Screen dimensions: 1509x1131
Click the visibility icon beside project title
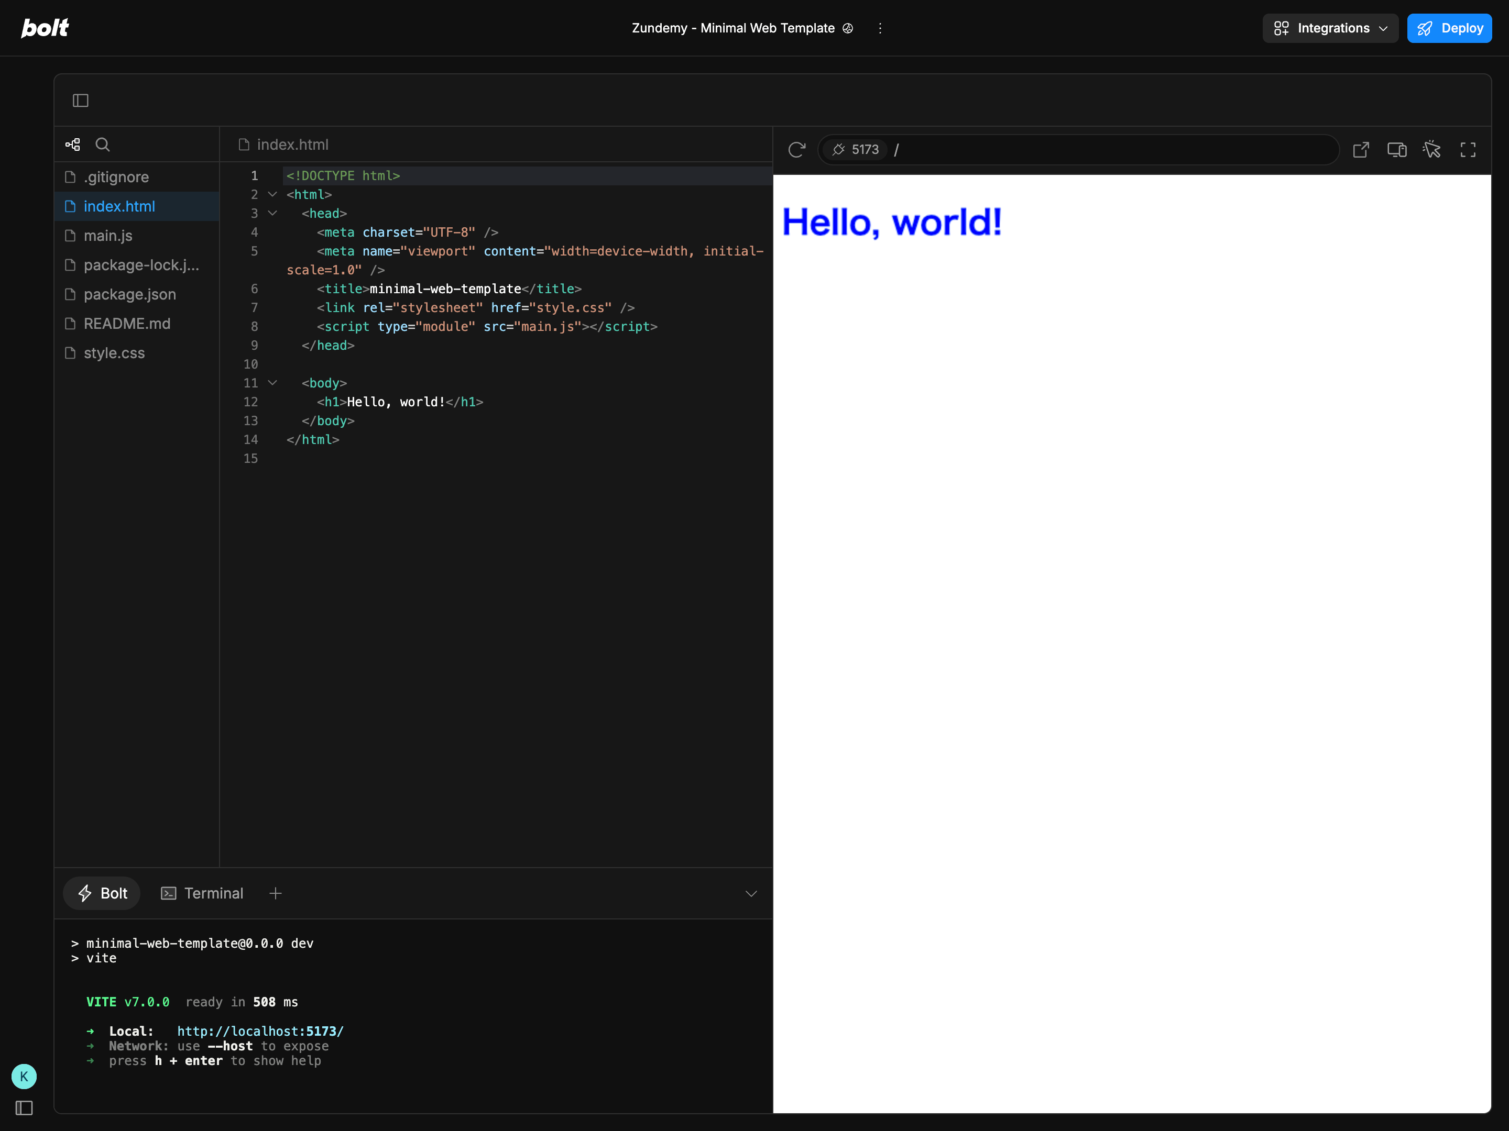[848, 28]
